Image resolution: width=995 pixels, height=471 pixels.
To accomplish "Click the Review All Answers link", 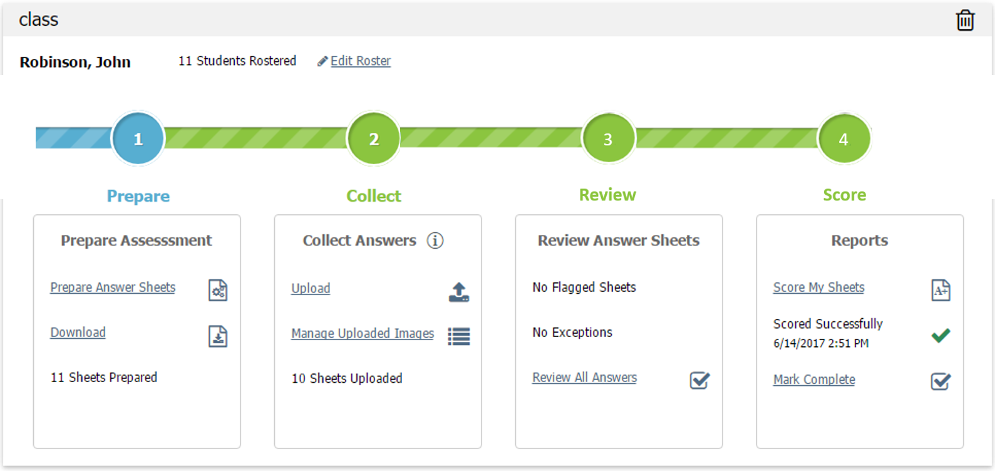I will pos(584,378).
